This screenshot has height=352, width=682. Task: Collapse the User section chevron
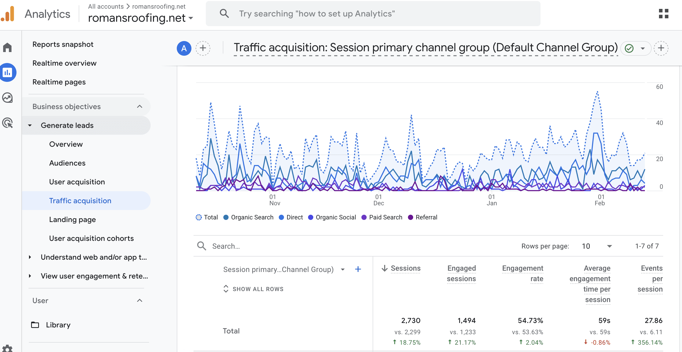point(140,300)
